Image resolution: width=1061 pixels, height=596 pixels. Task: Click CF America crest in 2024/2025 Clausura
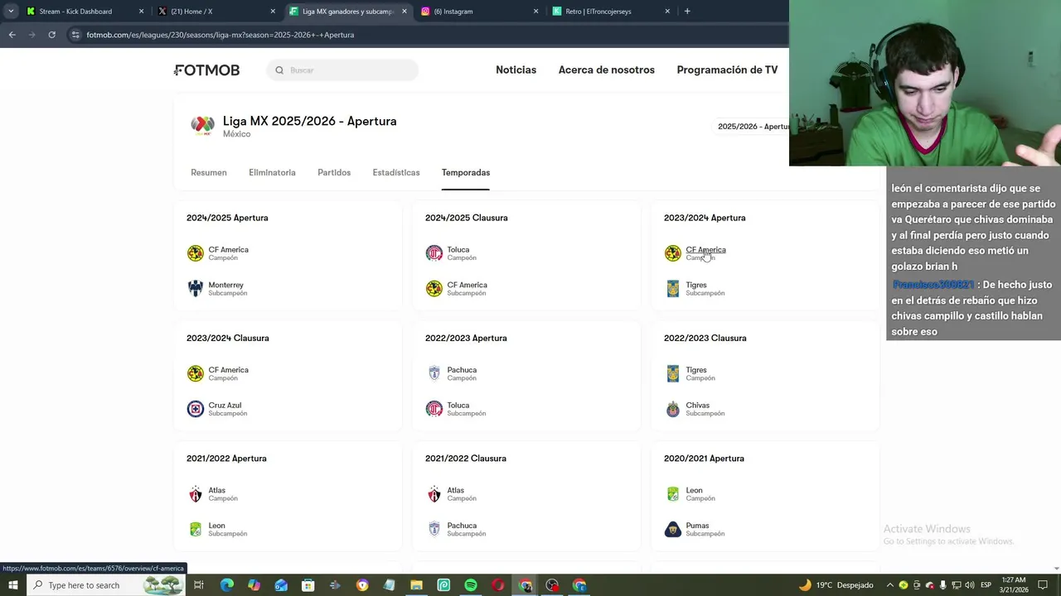[x=434, y=288]
